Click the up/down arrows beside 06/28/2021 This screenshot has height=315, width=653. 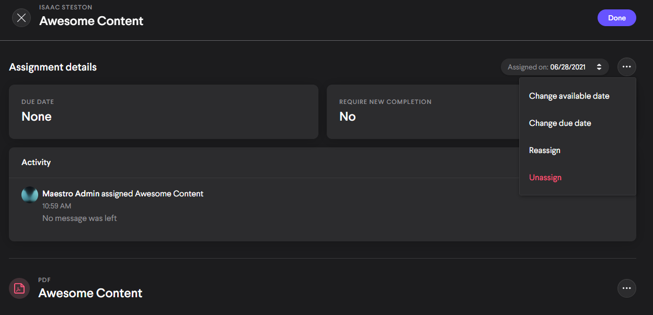pyautogui.click(x=599, y=67)
